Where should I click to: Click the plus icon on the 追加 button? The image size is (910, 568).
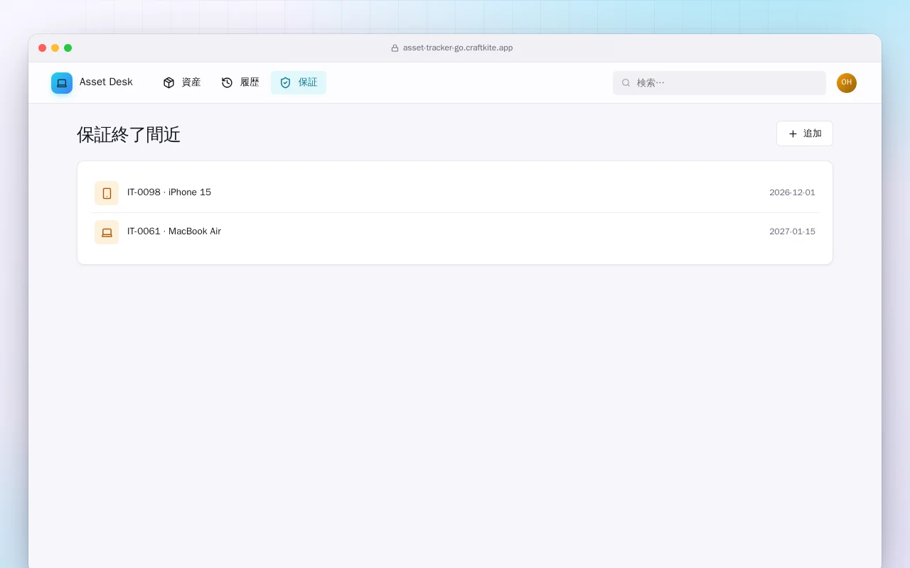[793, 133]
